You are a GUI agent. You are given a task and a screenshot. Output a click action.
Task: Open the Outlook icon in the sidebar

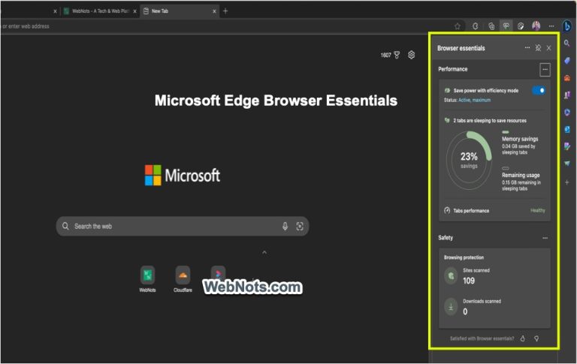567,129
